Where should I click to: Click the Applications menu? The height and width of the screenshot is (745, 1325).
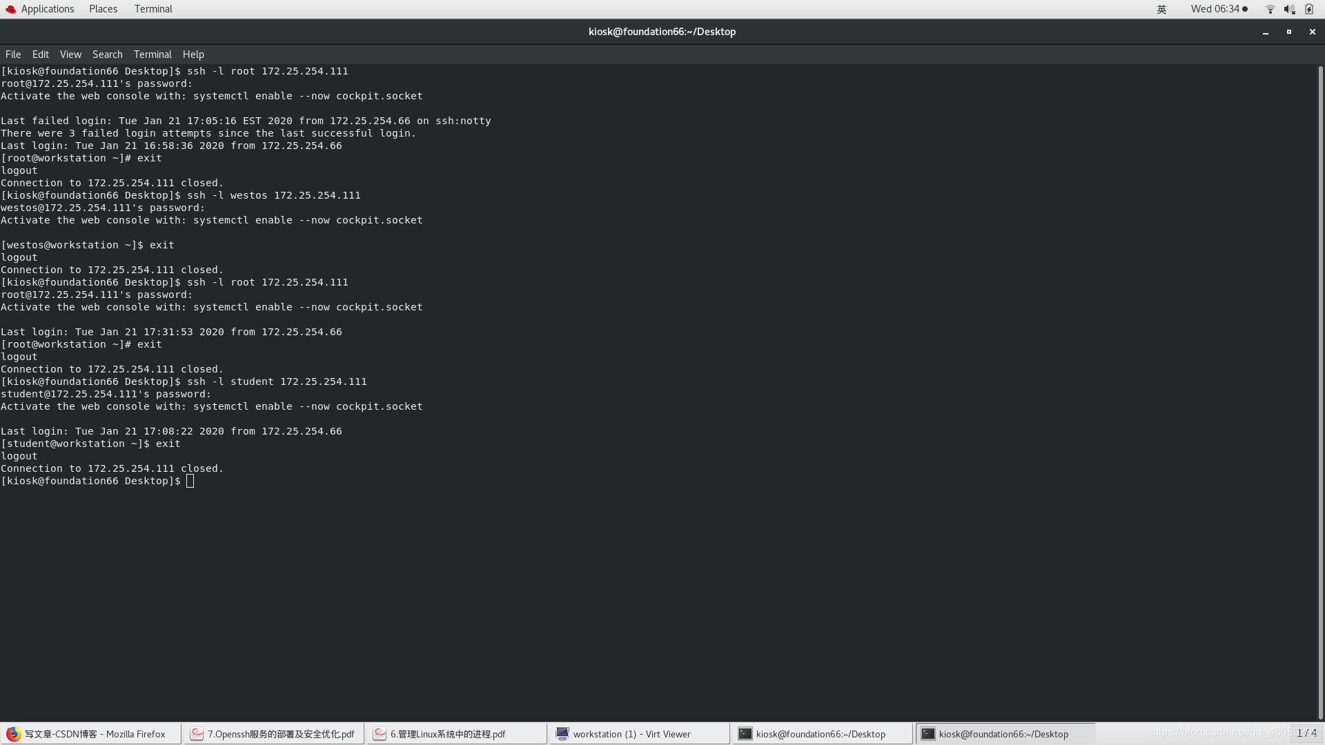[x=48, y=8]
